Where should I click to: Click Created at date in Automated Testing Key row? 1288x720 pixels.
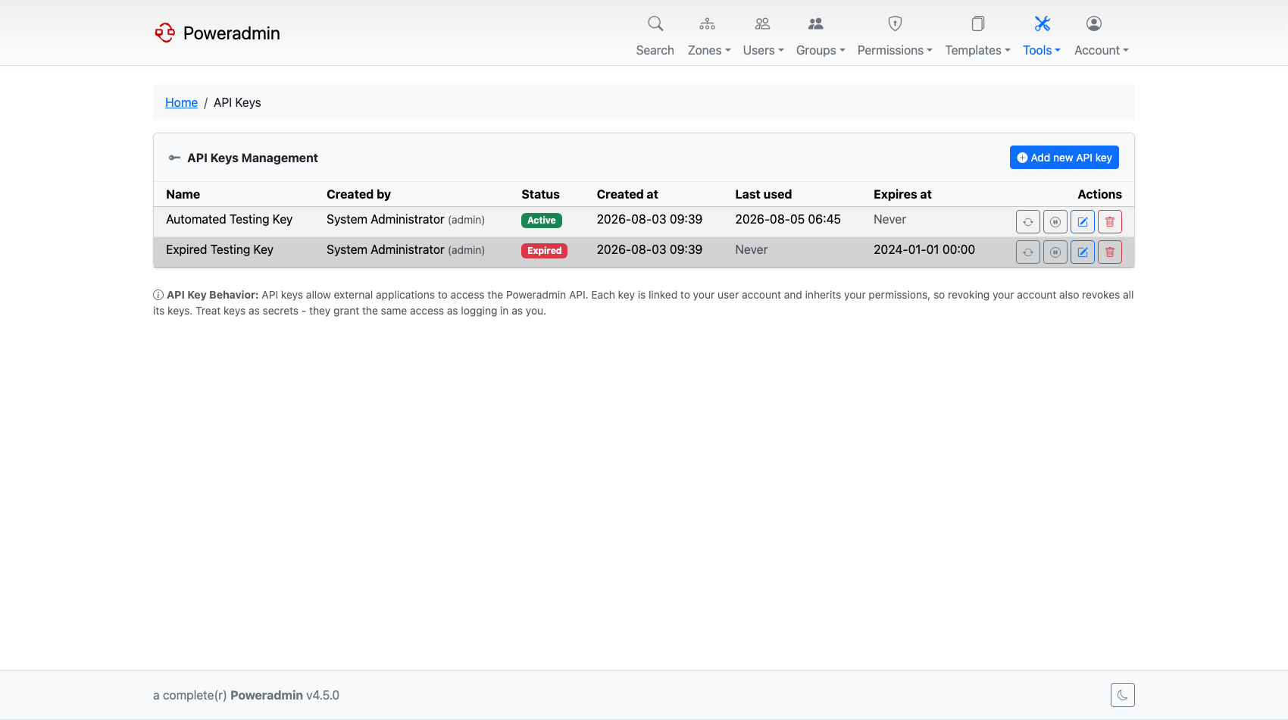click(649, 219)
